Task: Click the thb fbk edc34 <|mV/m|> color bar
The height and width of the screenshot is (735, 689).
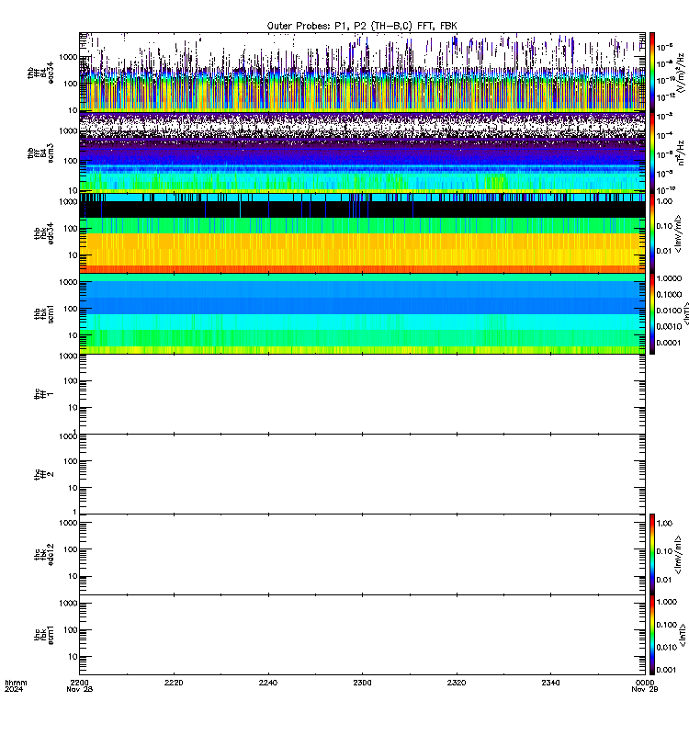Action: point(652,233)
